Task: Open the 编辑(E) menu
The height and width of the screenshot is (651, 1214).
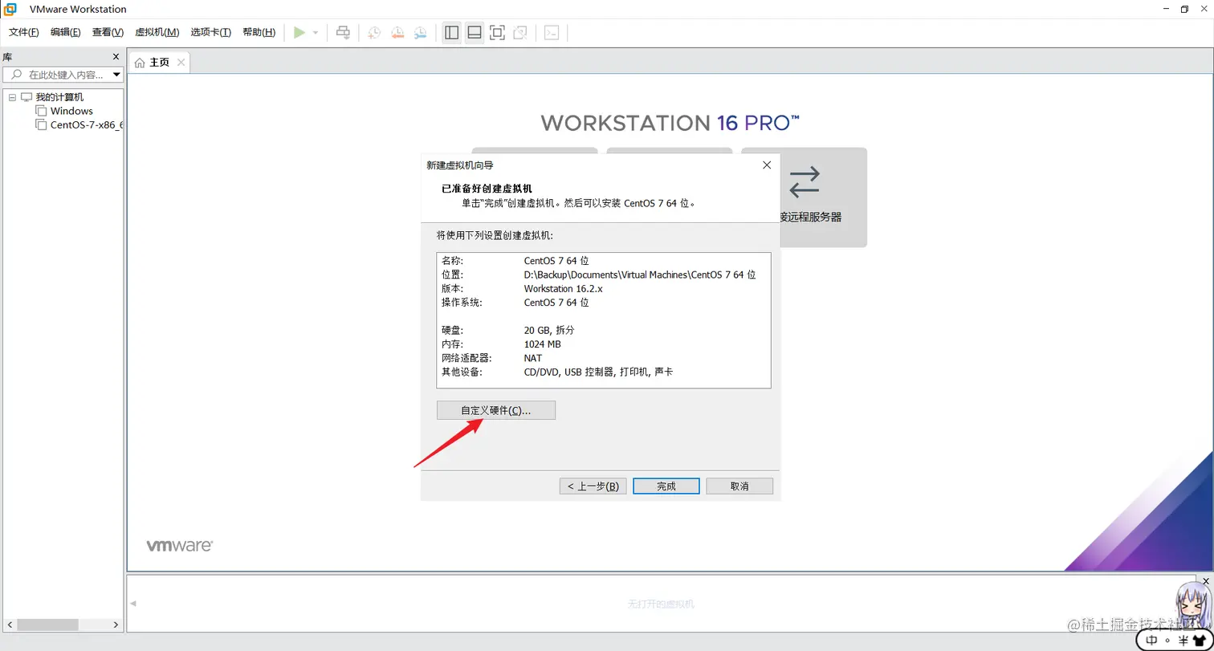Action: [x=66, y=32]
